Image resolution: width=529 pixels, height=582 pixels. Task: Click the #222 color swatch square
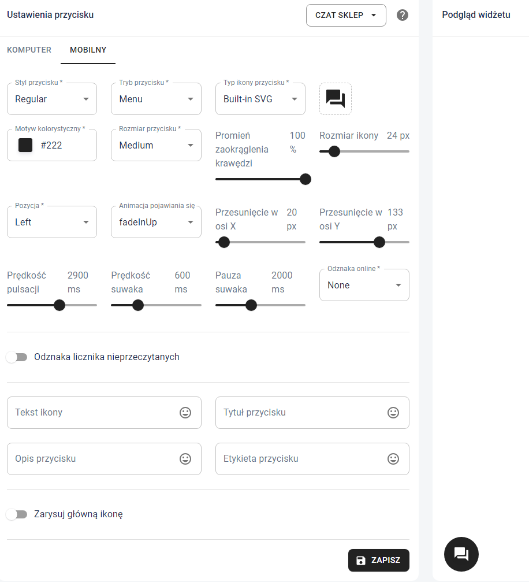(x=25, y=145)
